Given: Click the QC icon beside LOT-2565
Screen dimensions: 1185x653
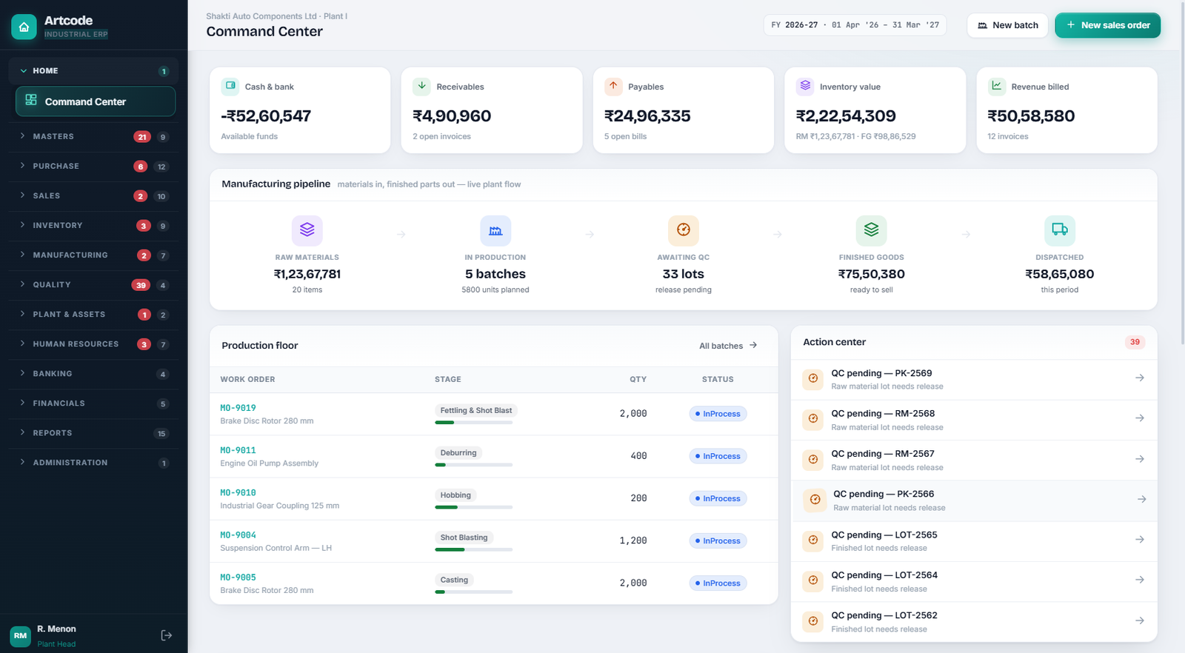Looking at the screenshot, I should pyautogui.click(x=813, y=540).
